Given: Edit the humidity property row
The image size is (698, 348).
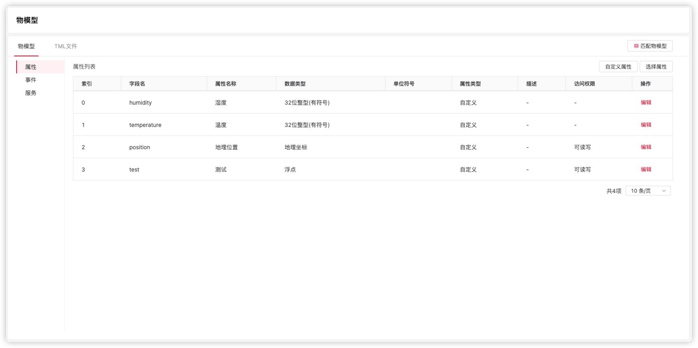Looking at the screenshot, I should 646,103.
